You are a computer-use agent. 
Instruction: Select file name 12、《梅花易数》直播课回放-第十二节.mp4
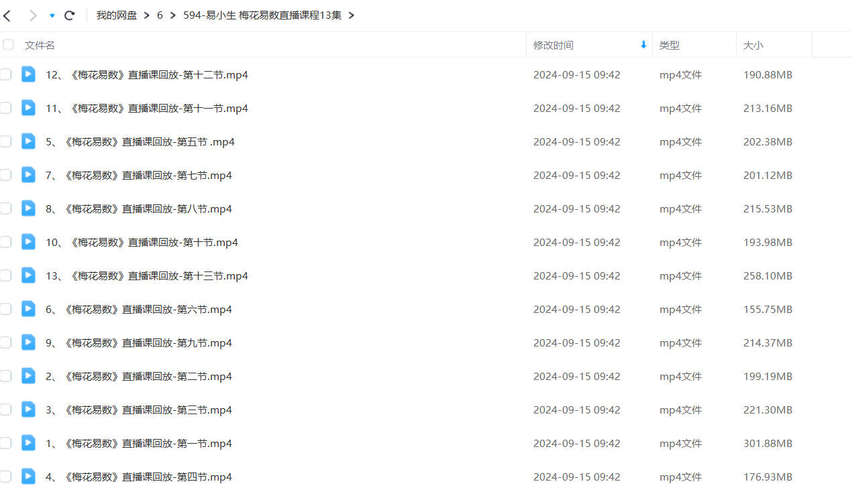coord(147,74)
